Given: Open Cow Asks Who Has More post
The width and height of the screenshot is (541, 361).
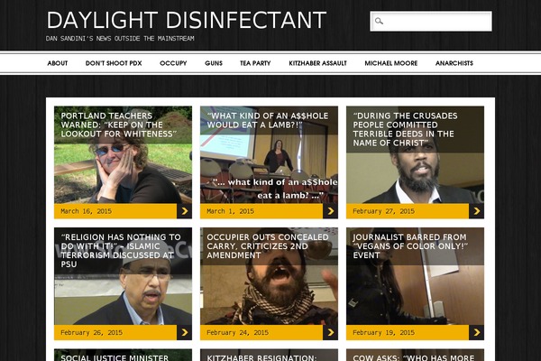Looking at the screenshot, I should tap(415, 355).
